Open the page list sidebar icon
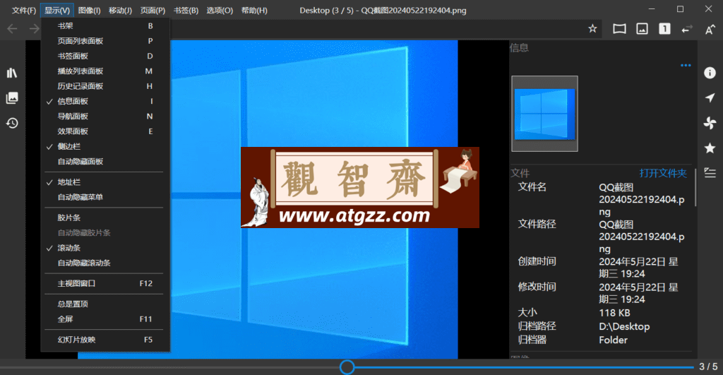Viewport: 723px width, 375px height. [12, 97]
